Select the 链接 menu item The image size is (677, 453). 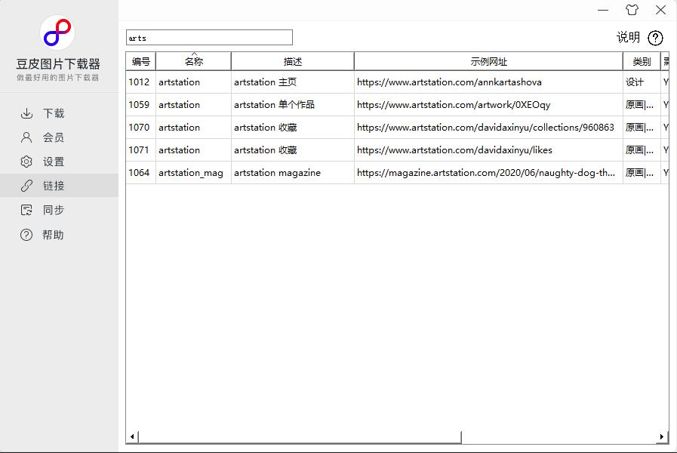pos(59,186)
